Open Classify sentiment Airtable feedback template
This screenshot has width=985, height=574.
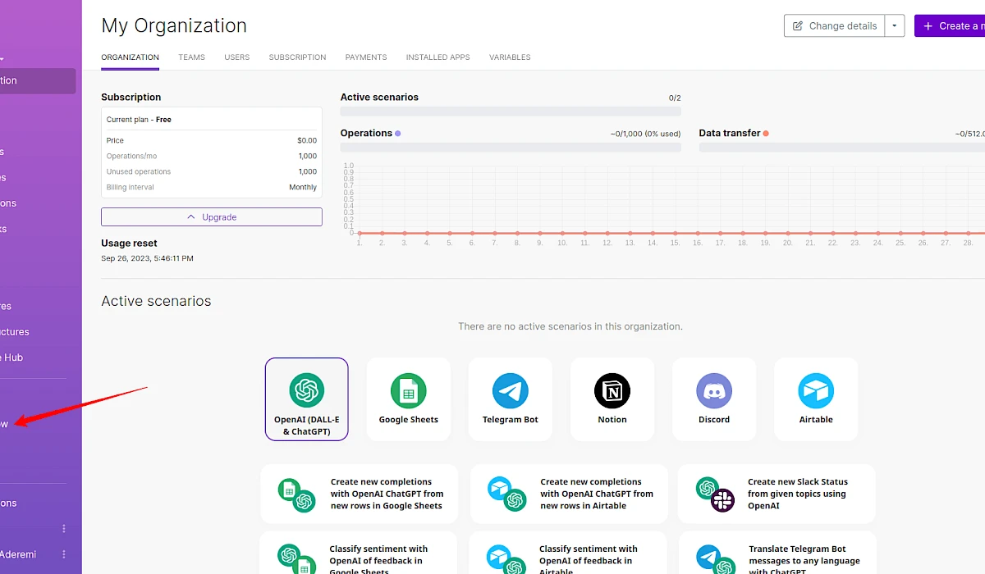point(569,553)
